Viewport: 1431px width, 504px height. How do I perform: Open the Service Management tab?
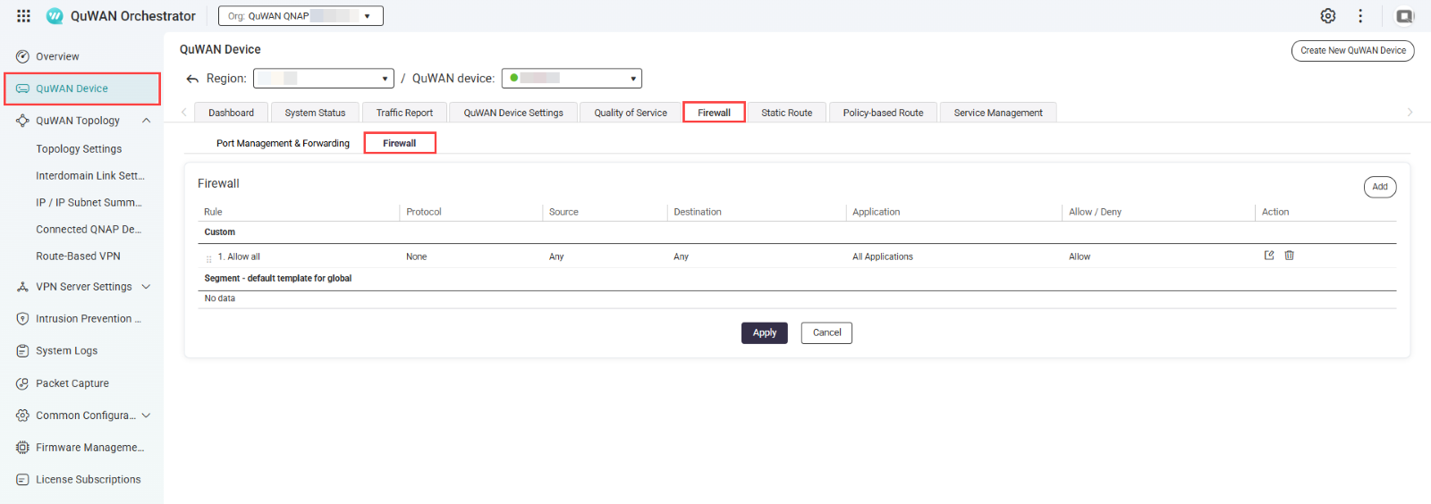coord(998,113)
